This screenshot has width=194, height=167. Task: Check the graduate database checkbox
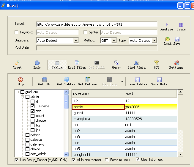(22, 92)
